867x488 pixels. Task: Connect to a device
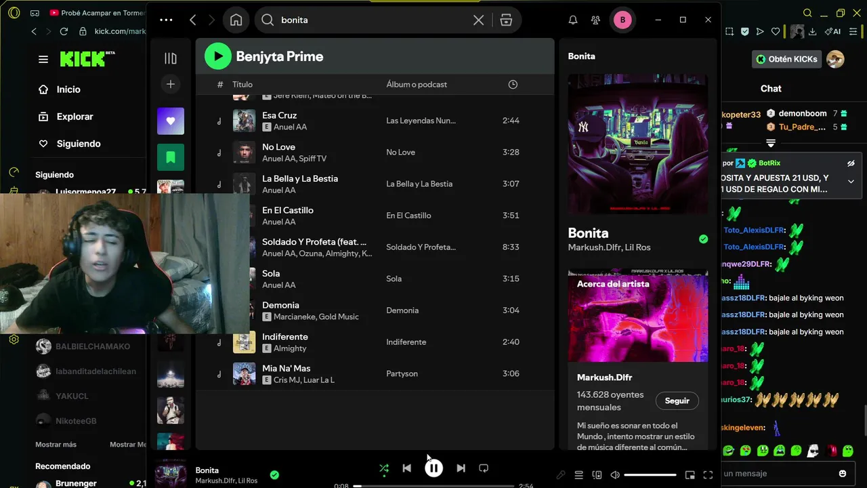tap(597, 475)
